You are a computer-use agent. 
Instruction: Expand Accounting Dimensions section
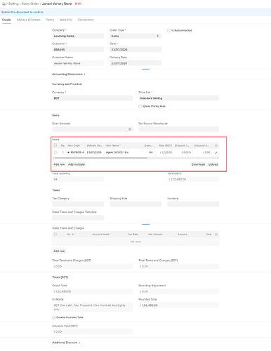coord(69,74)
